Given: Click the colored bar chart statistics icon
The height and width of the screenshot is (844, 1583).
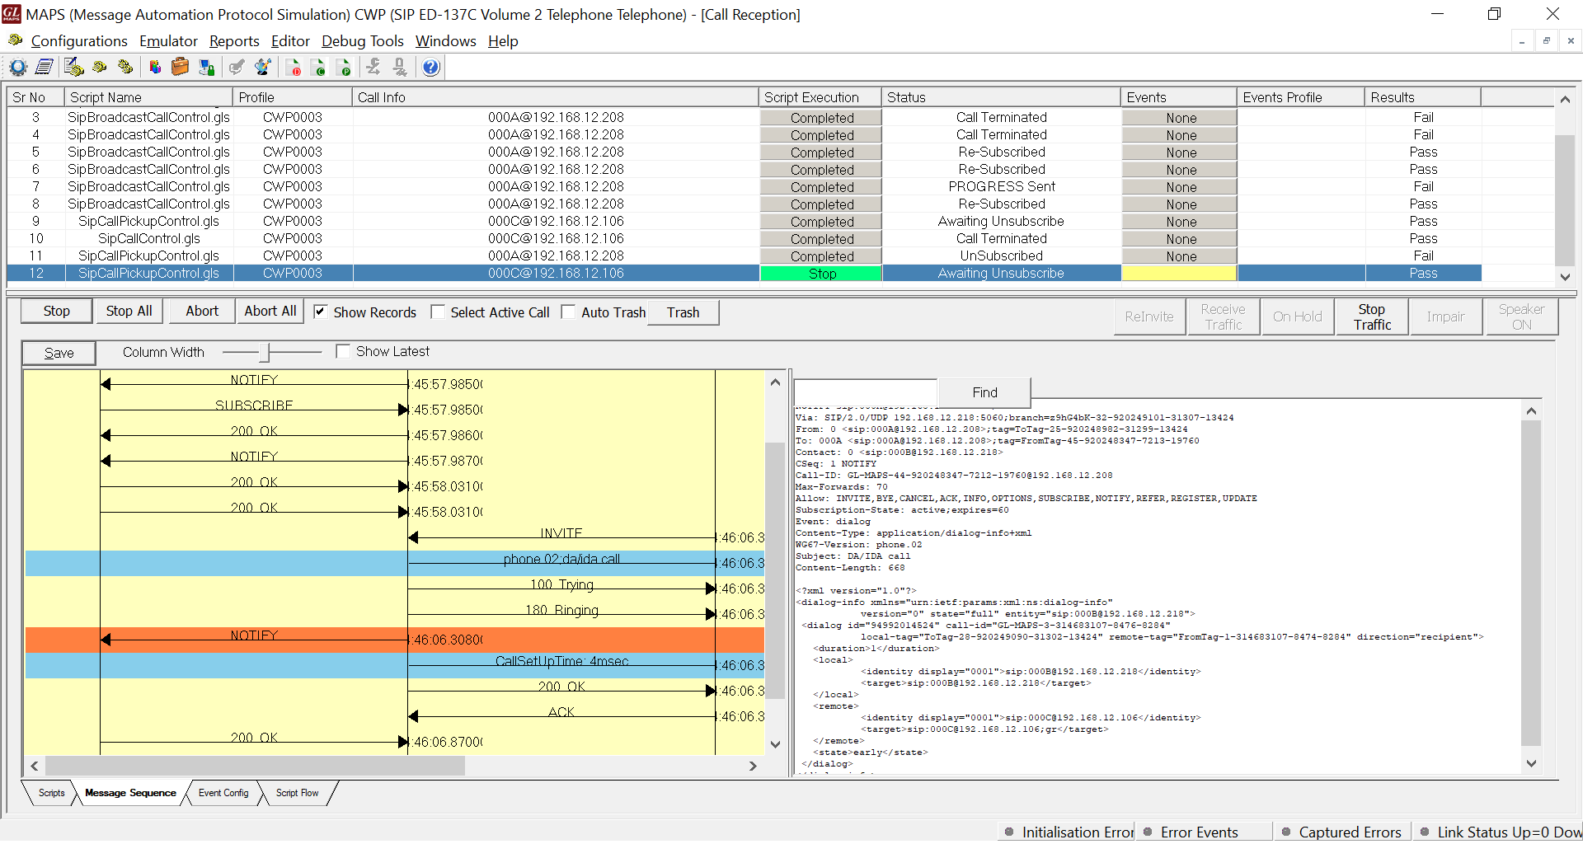Looking at the screenshot, I should [x=155, y=68].
